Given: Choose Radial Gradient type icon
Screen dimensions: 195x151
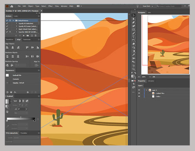Looking at the screenshot, I should (x=23, y=101).
